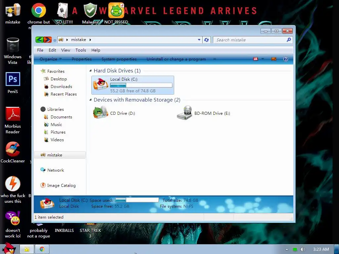Open recent pages dropdown beside navigation arrows
339x254 pixels.
tap(55, 40)
